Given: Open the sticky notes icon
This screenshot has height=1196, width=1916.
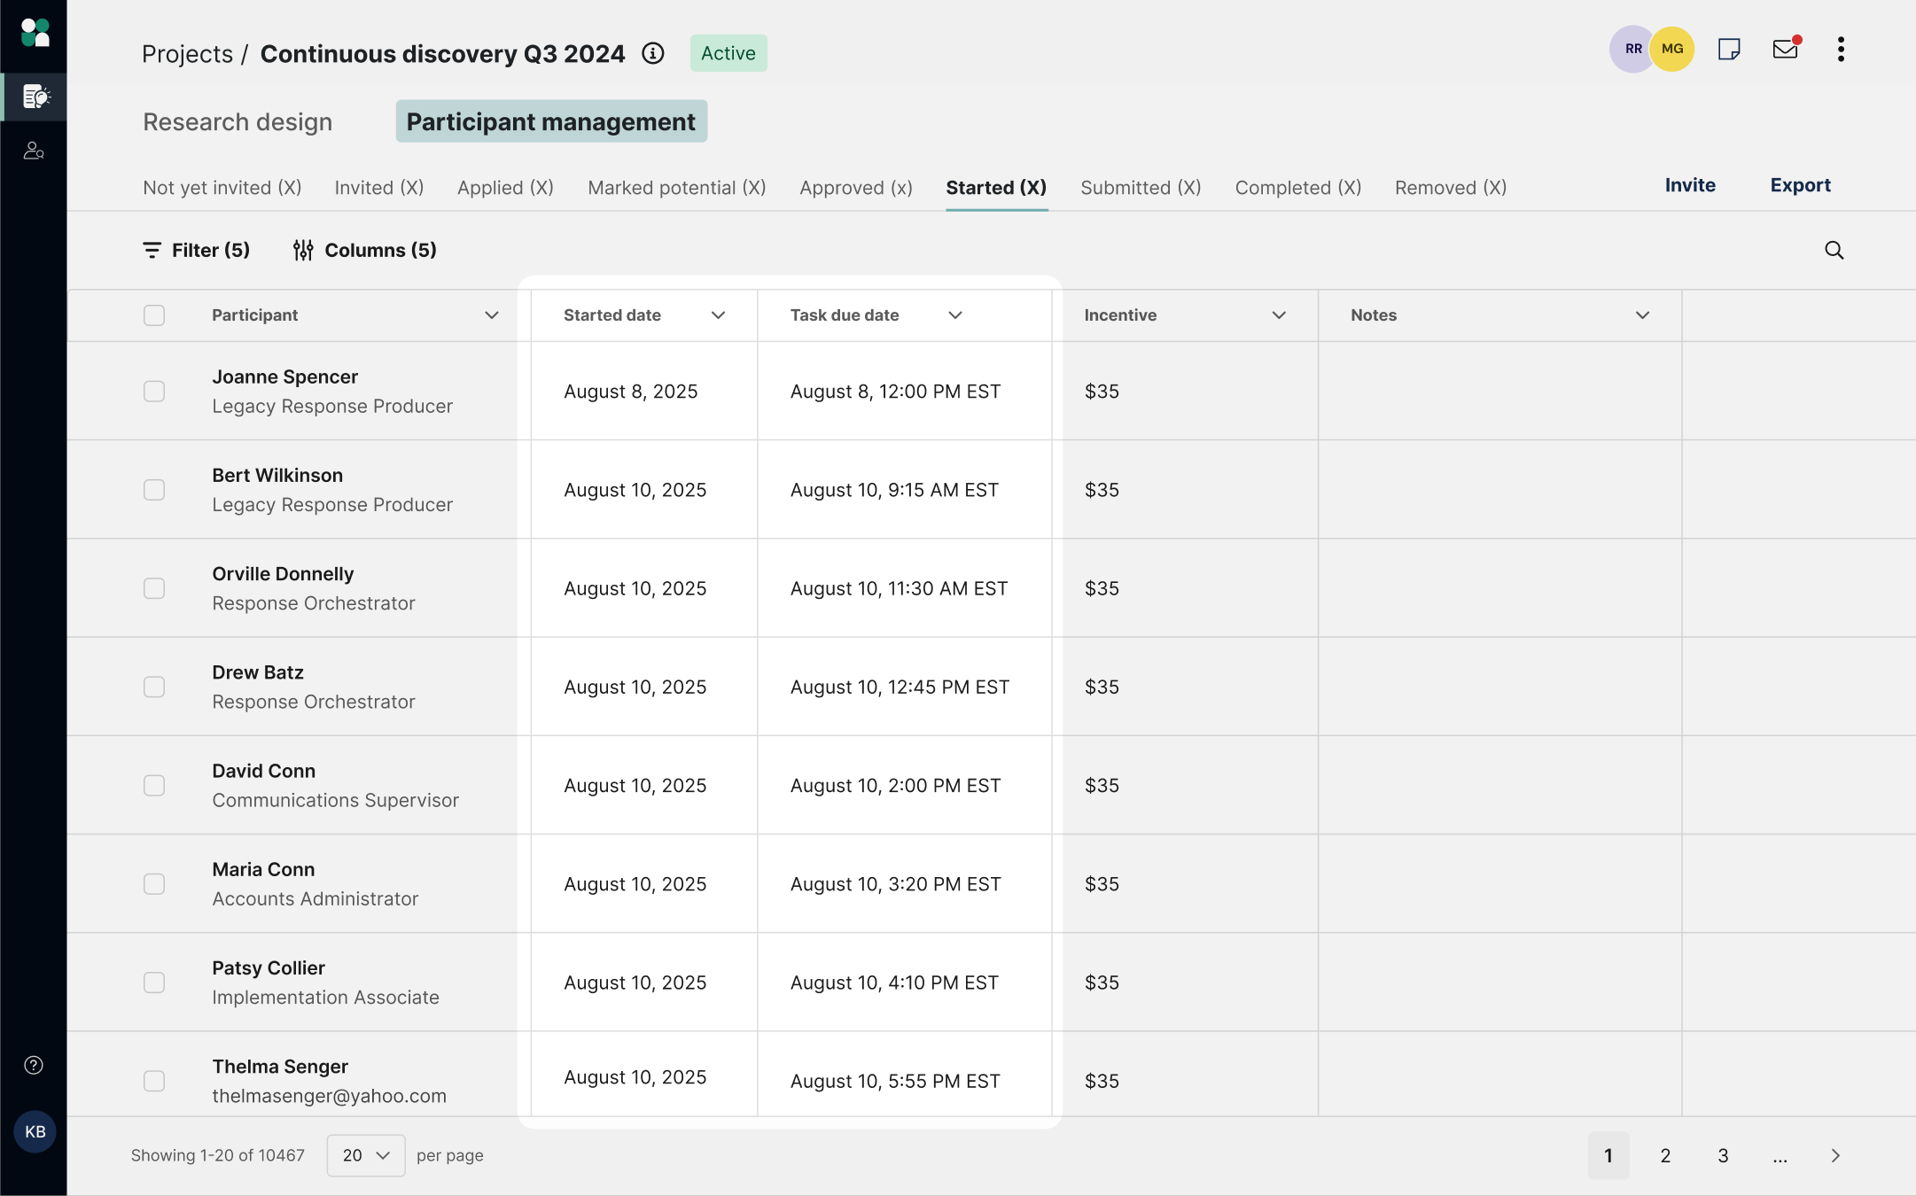Looking at the screenshot, I should [x=1728, y=49].
